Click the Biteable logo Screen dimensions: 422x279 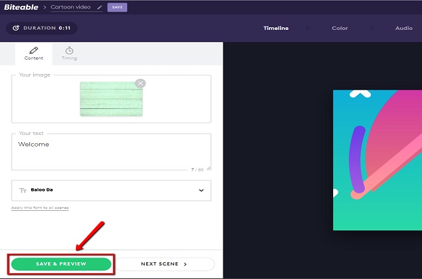[23, 7]
